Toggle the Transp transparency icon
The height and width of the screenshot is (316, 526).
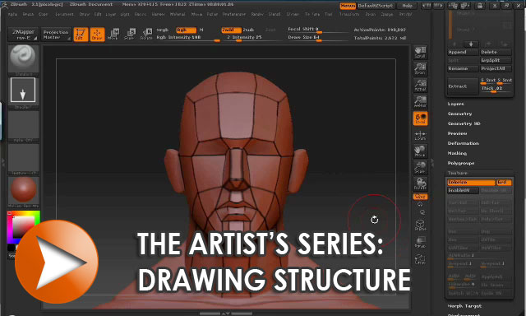pos(420,242)
